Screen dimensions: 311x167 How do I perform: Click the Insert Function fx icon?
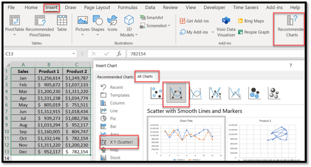coord(119,54)
